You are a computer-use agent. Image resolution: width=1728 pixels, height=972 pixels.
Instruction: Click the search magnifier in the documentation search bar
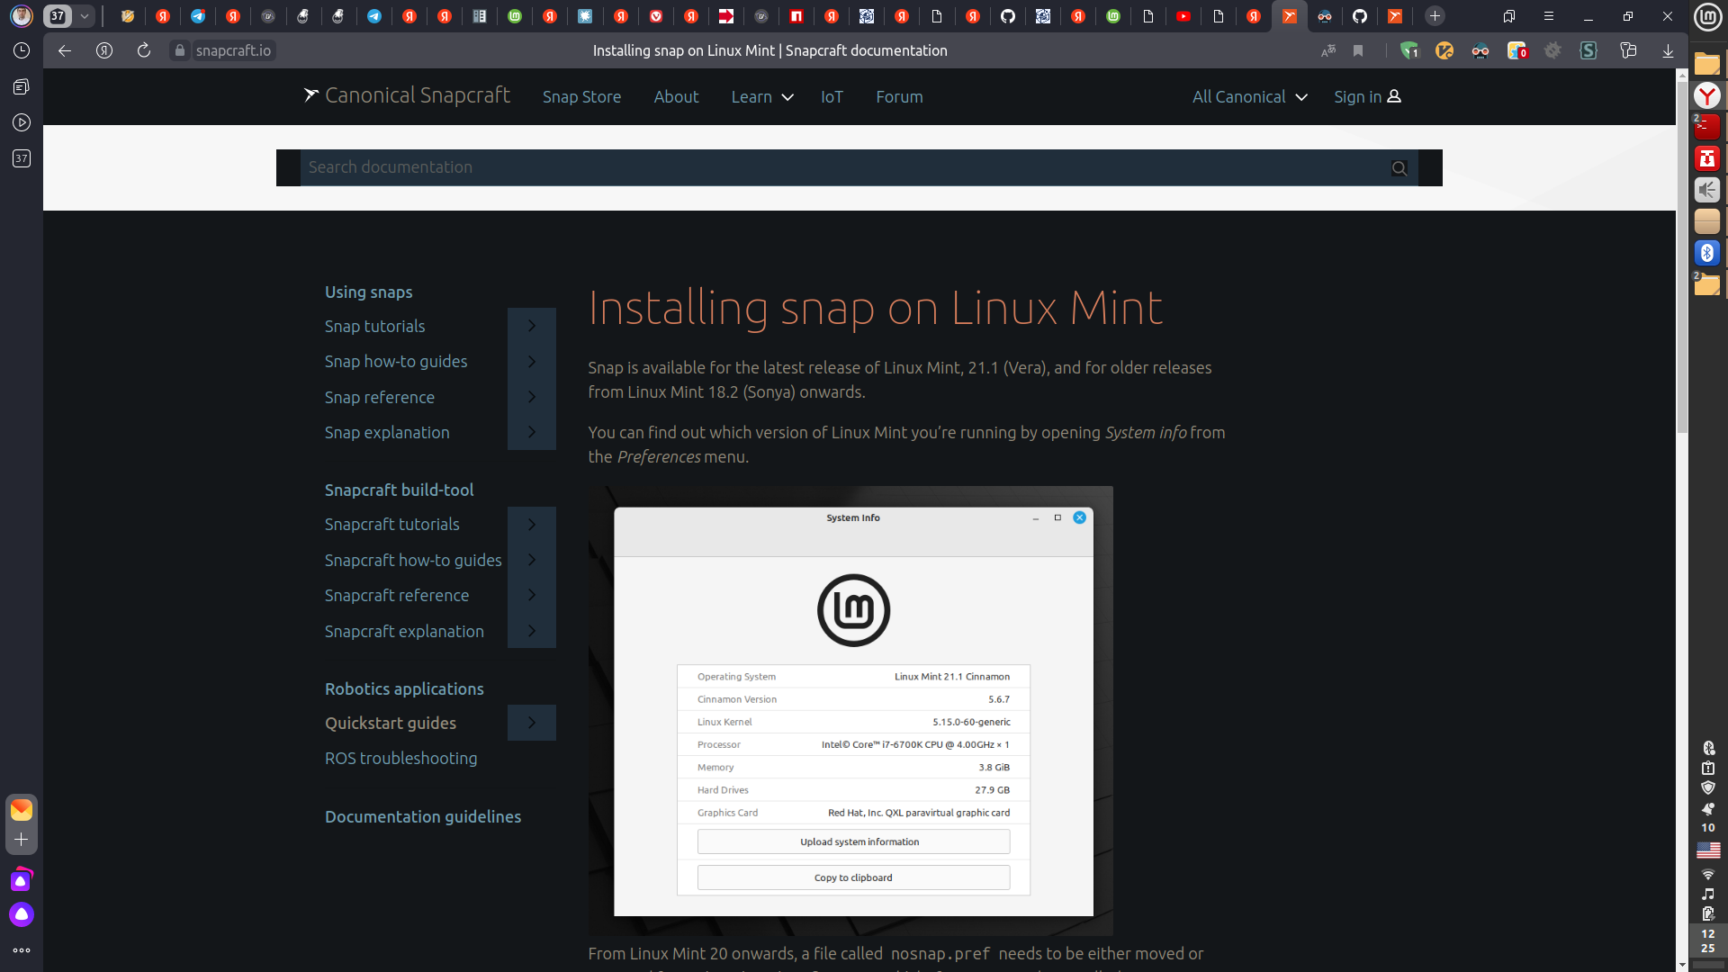coord(1399,167)
